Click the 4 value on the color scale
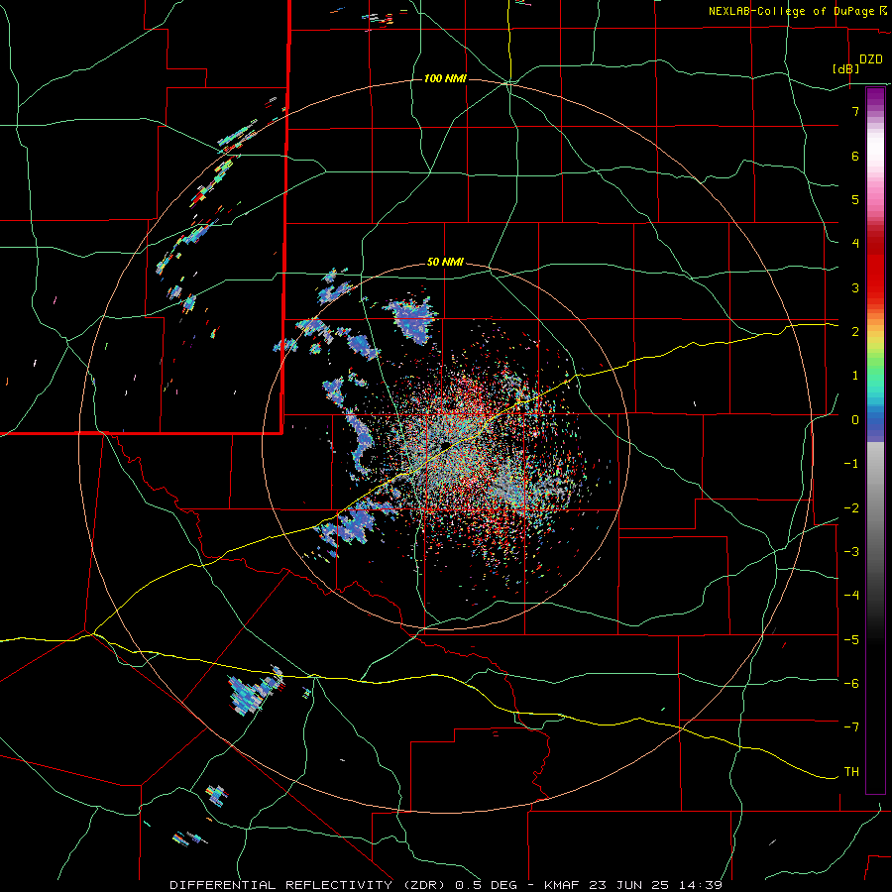Image resolution: width=892 pixels, height=892 pixels. [855, 243]
